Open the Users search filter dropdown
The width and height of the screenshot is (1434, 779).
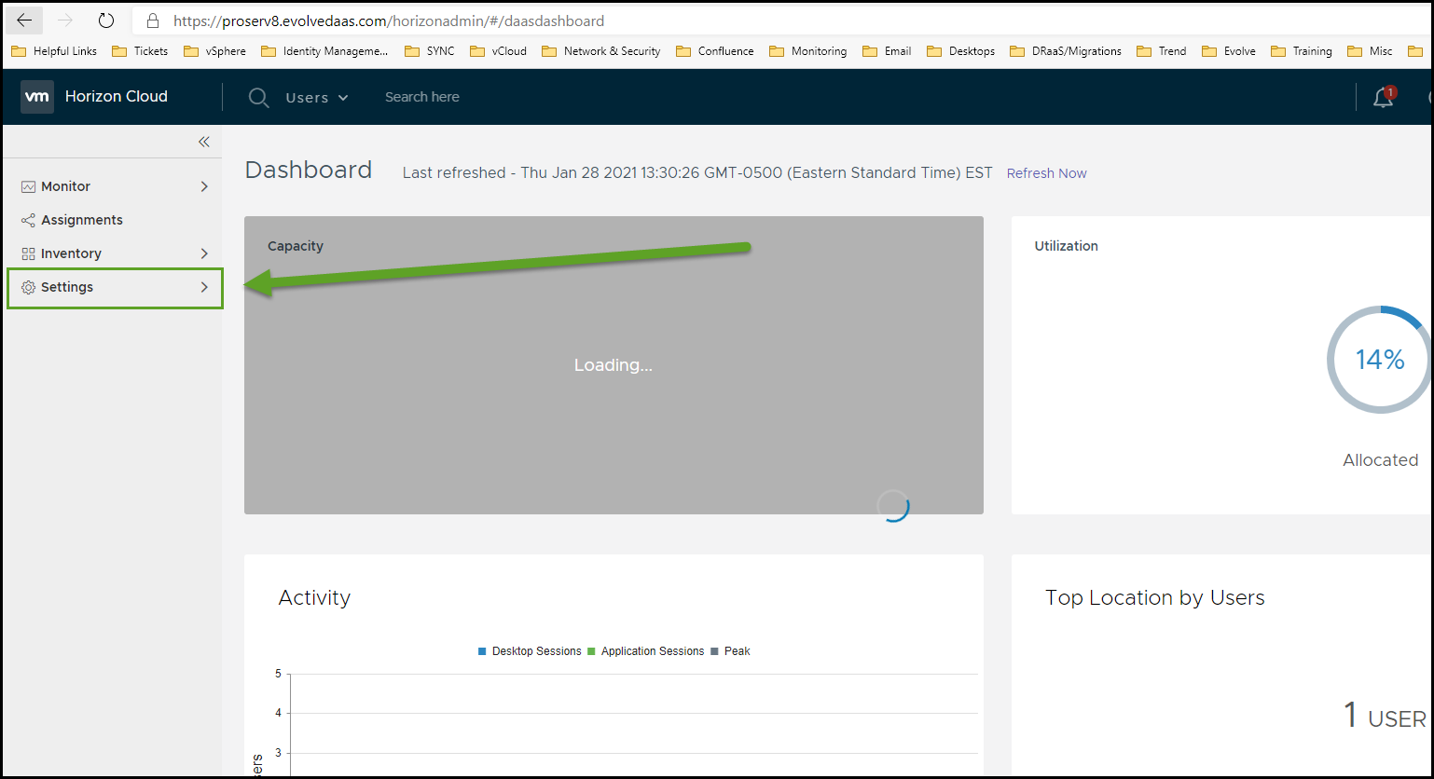pos(316,97)
